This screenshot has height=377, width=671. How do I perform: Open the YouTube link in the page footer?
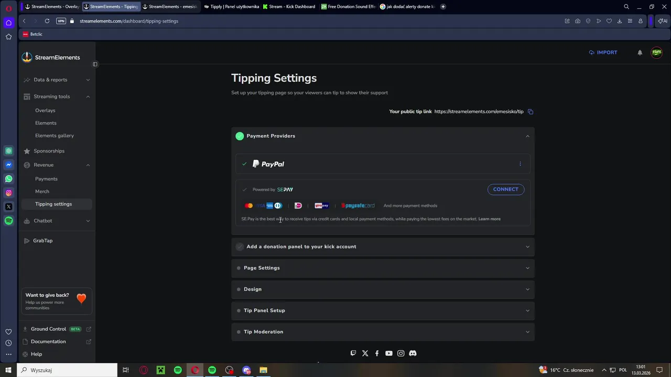pos(388,353)
